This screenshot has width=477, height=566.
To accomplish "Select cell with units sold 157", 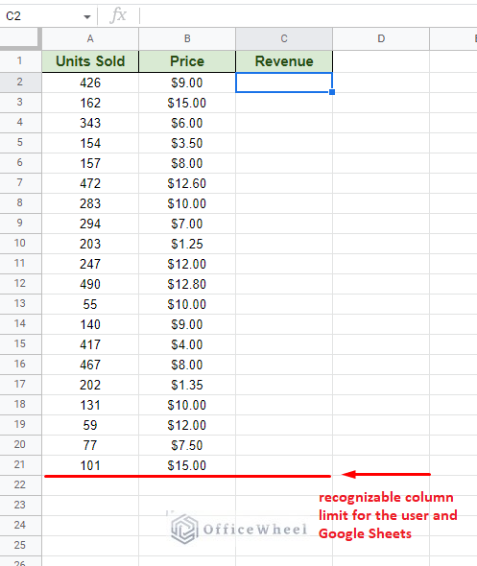I will [x=90, y=163].
